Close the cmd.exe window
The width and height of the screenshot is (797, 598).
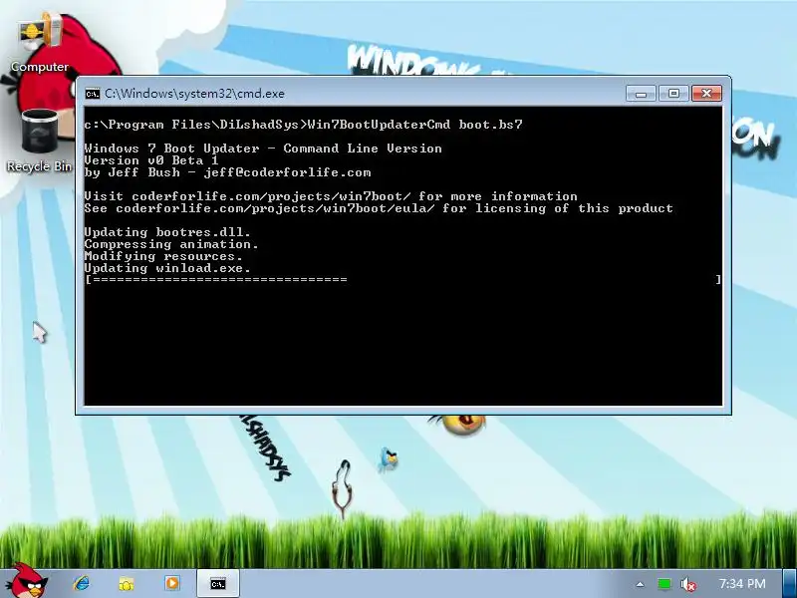[706, 94]
